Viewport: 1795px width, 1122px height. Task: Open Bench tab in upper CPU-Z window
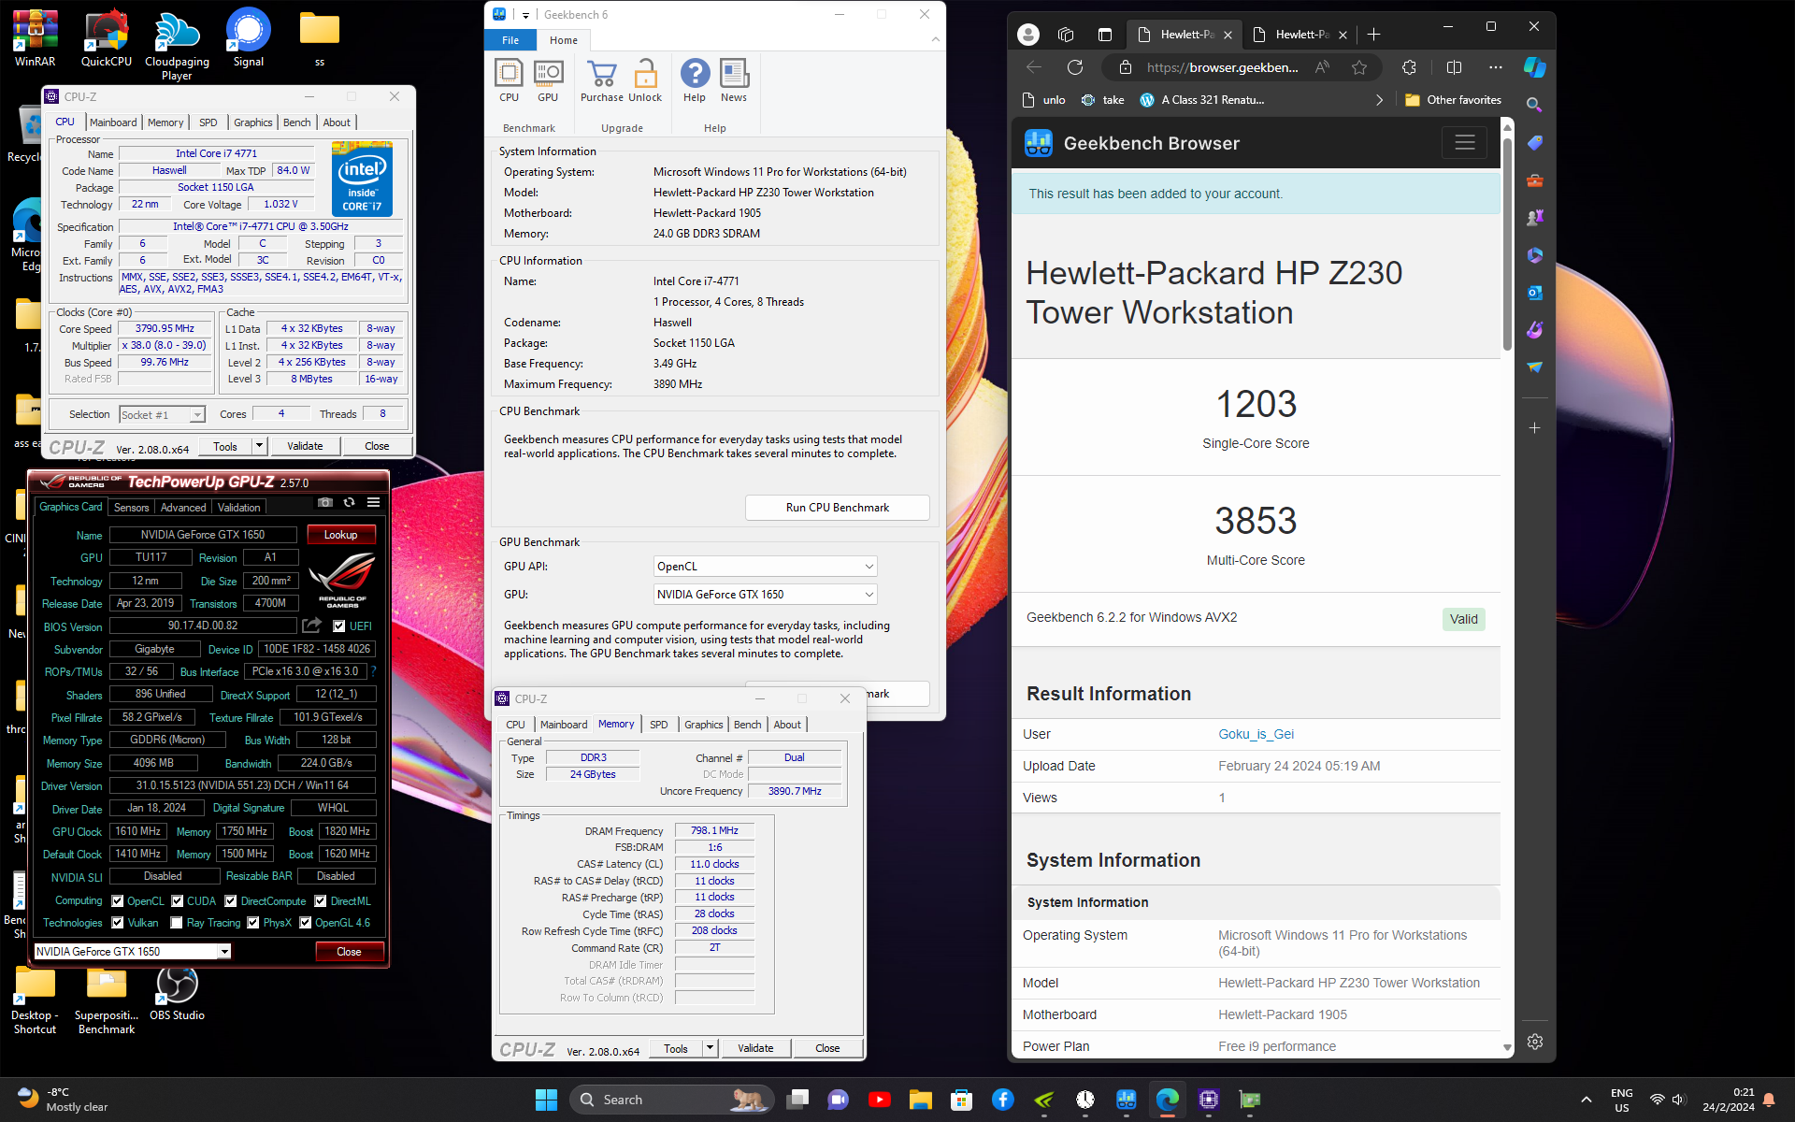point(297,122)
